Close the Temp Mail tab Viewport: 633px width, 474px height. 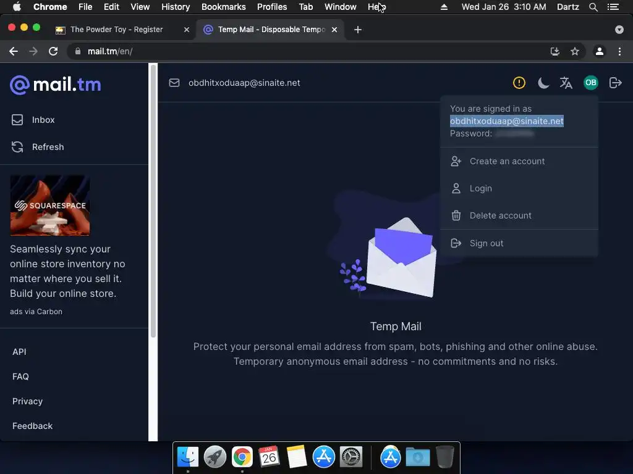(x=334, y=30)
